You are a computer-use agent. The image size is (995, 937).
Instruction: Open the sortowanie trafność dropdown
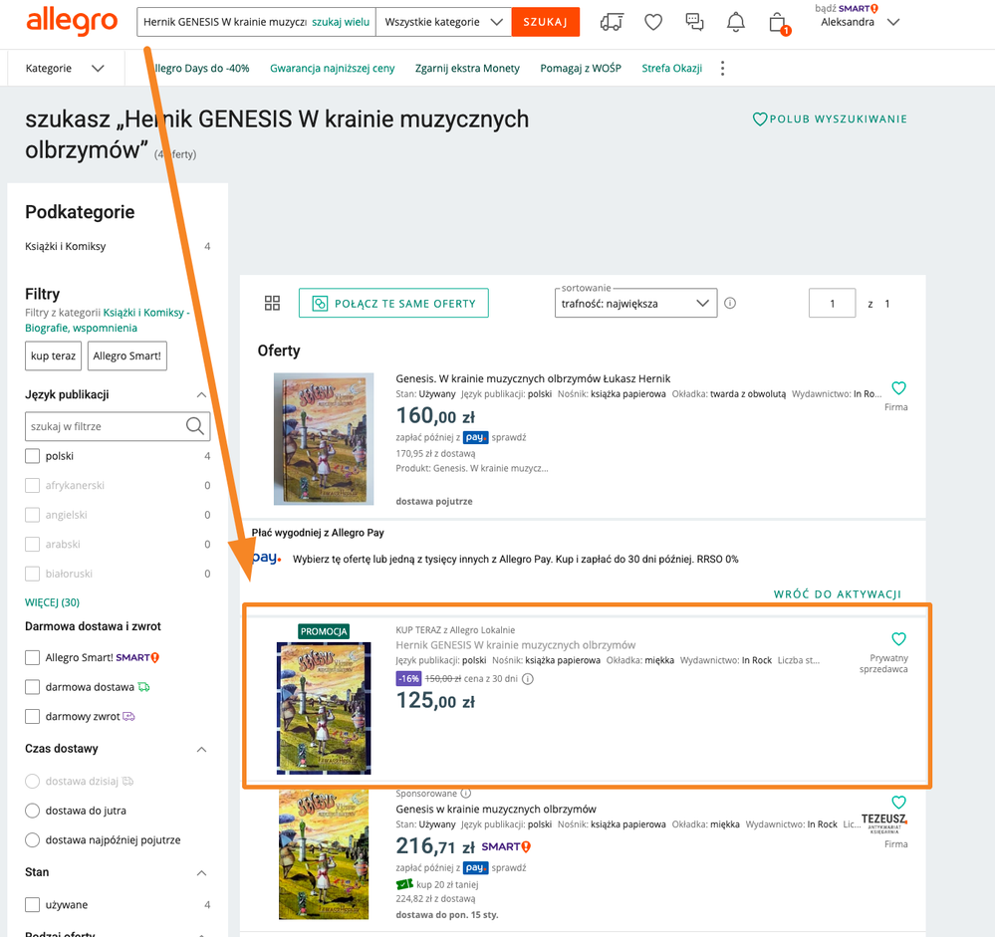pos(635,304)
